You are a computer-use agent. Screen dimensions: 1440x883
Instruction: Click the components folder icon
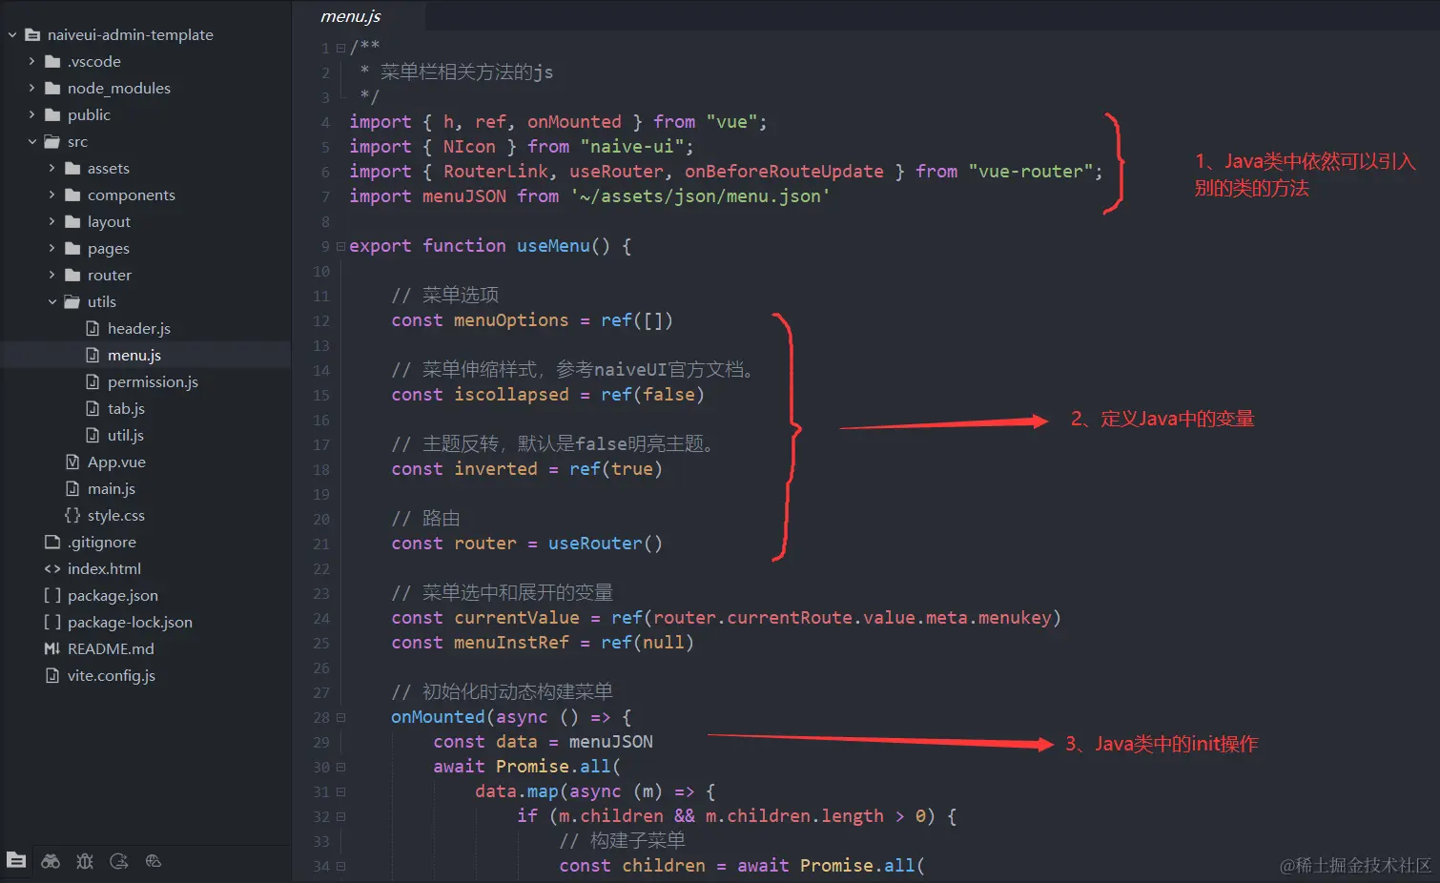point(72,195)
